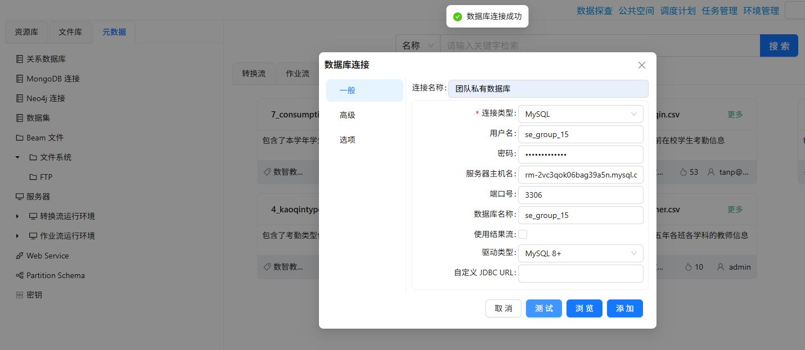
Task: Click the flame icon beside 53
Action: pos(683,172)
